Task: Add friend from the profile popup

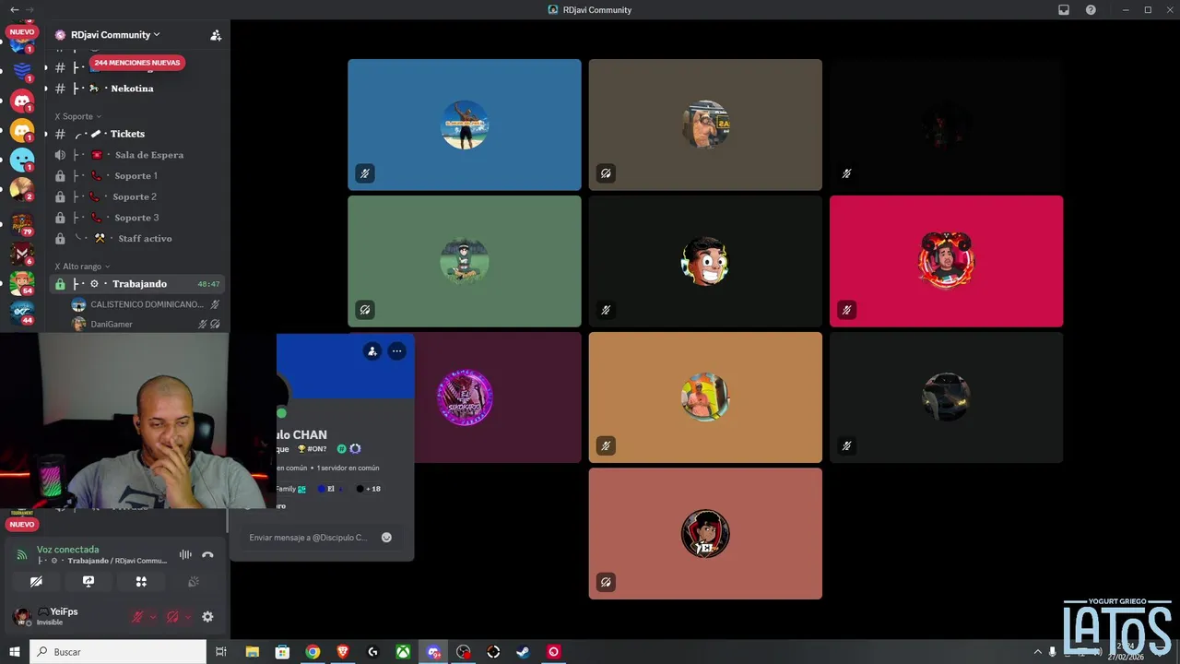Action: [x=372, y=351]
